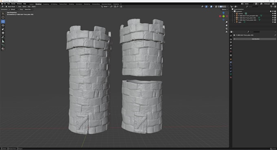Collapse the Collection in outliner
The image size is (277, 150).
pyautogui.click(x=233, y=11)
